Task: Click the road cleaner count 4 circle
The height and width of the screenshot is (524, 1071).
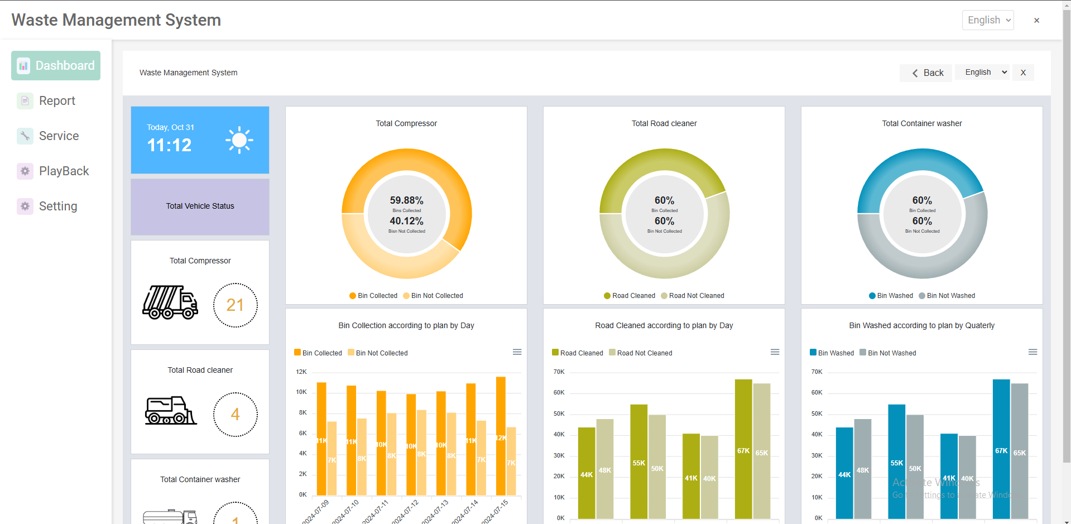Action: coord(235,415)
